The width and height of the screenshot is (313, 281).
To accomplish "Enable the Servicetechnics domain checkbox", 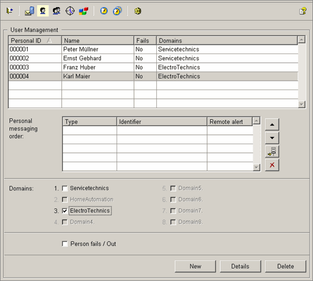I will pos(65,188).
